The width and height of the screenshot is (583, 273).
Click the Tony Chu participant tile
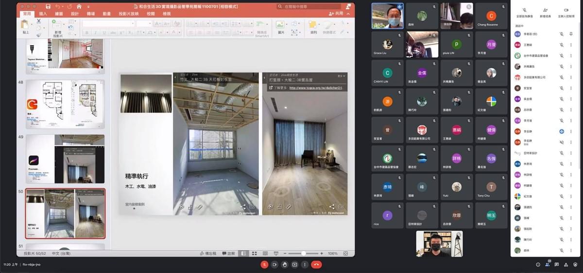(x=491, y=187)
